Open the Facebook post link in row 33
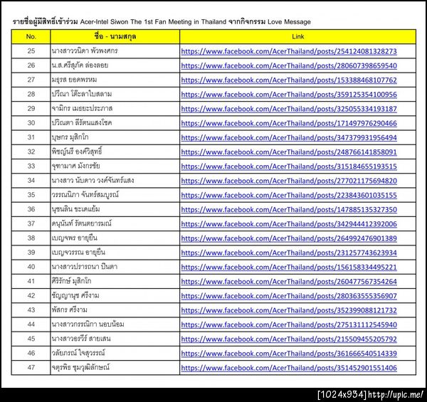Viewport: 427px width, 402px height. pos(289,166)
